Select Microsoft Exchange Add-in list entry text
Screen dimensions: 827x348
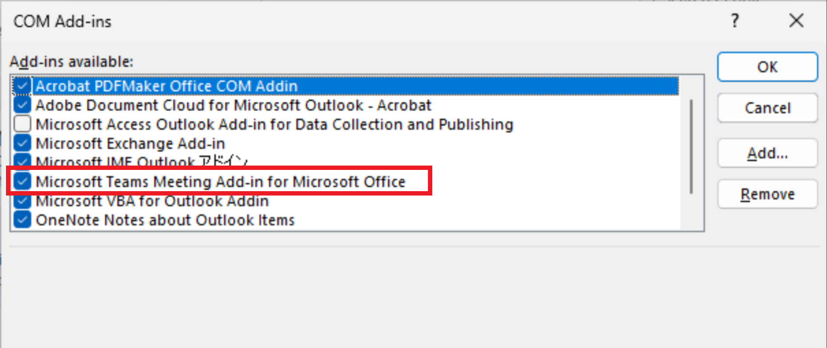(x=130, y=144)
